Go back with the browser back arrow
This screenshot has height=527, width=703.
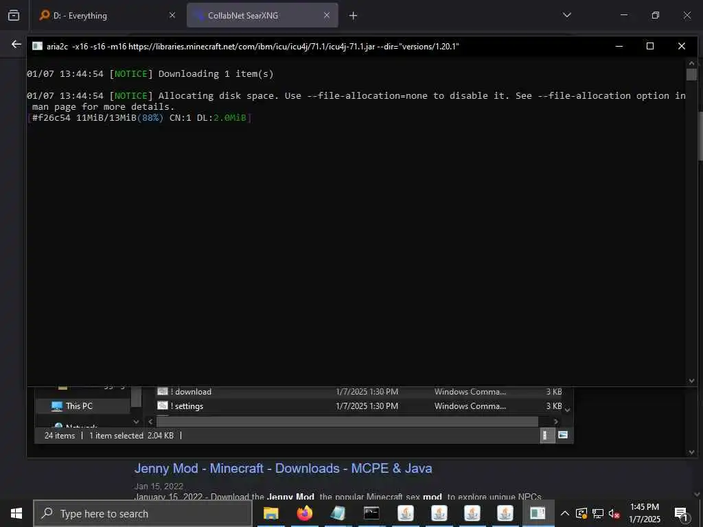[x=16, y=44]
